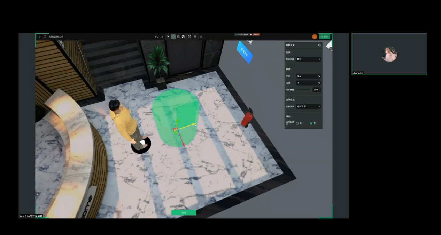Toggle the eye preview icon

click(x=195, y=37)
